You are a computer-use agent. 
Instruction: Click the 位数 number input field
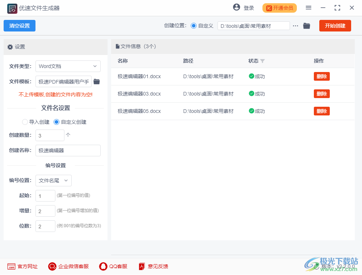click(45, 226)
